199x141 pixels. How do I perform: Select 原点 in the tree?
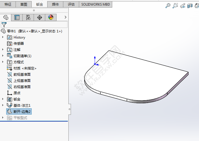(17, 93)
